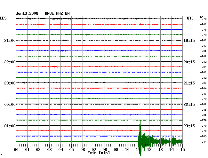Click the 22:15 UTC time label

(189, 105)
